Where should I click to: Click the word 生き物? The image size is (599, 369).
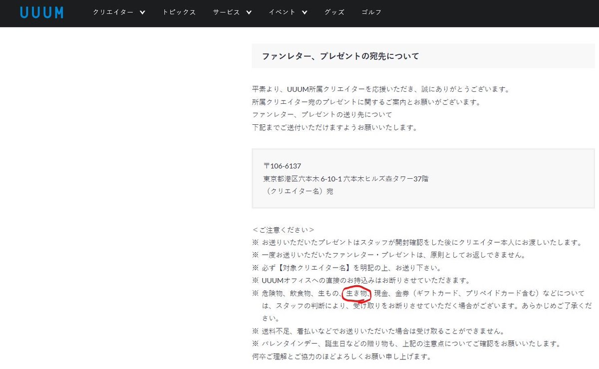click(x=357, y=293)
